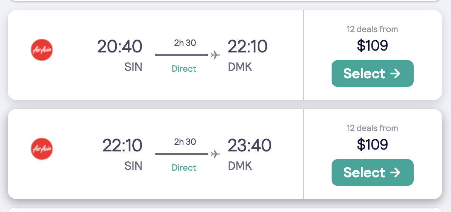
Task: Click the 20:40 departure time
Action: 119,47
